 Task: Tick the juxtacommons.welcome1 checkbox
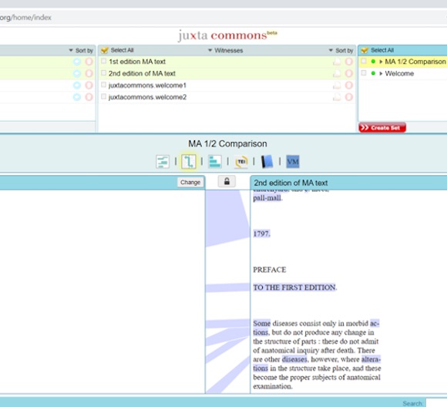coord(104,85)
